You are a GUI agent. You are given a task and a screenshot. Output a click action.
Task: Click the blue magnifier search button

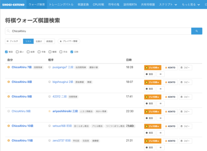197,31
